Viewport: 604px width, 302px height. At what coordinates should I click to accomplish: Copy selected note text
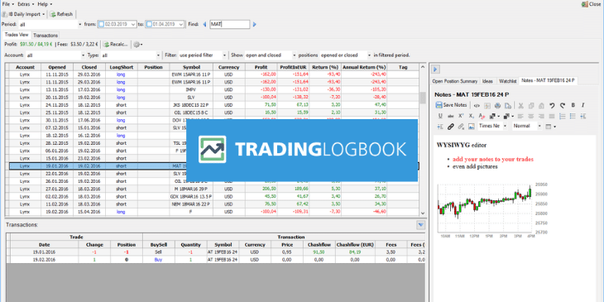pyautogui.click(x=531, y=105)
